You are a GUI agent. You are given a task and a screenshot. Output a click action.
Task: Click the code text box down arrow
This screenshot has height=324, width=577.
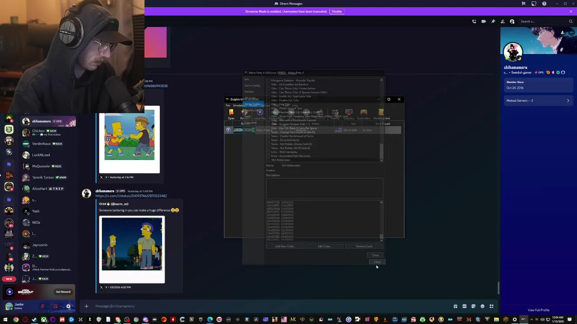(x=381, y=239)
